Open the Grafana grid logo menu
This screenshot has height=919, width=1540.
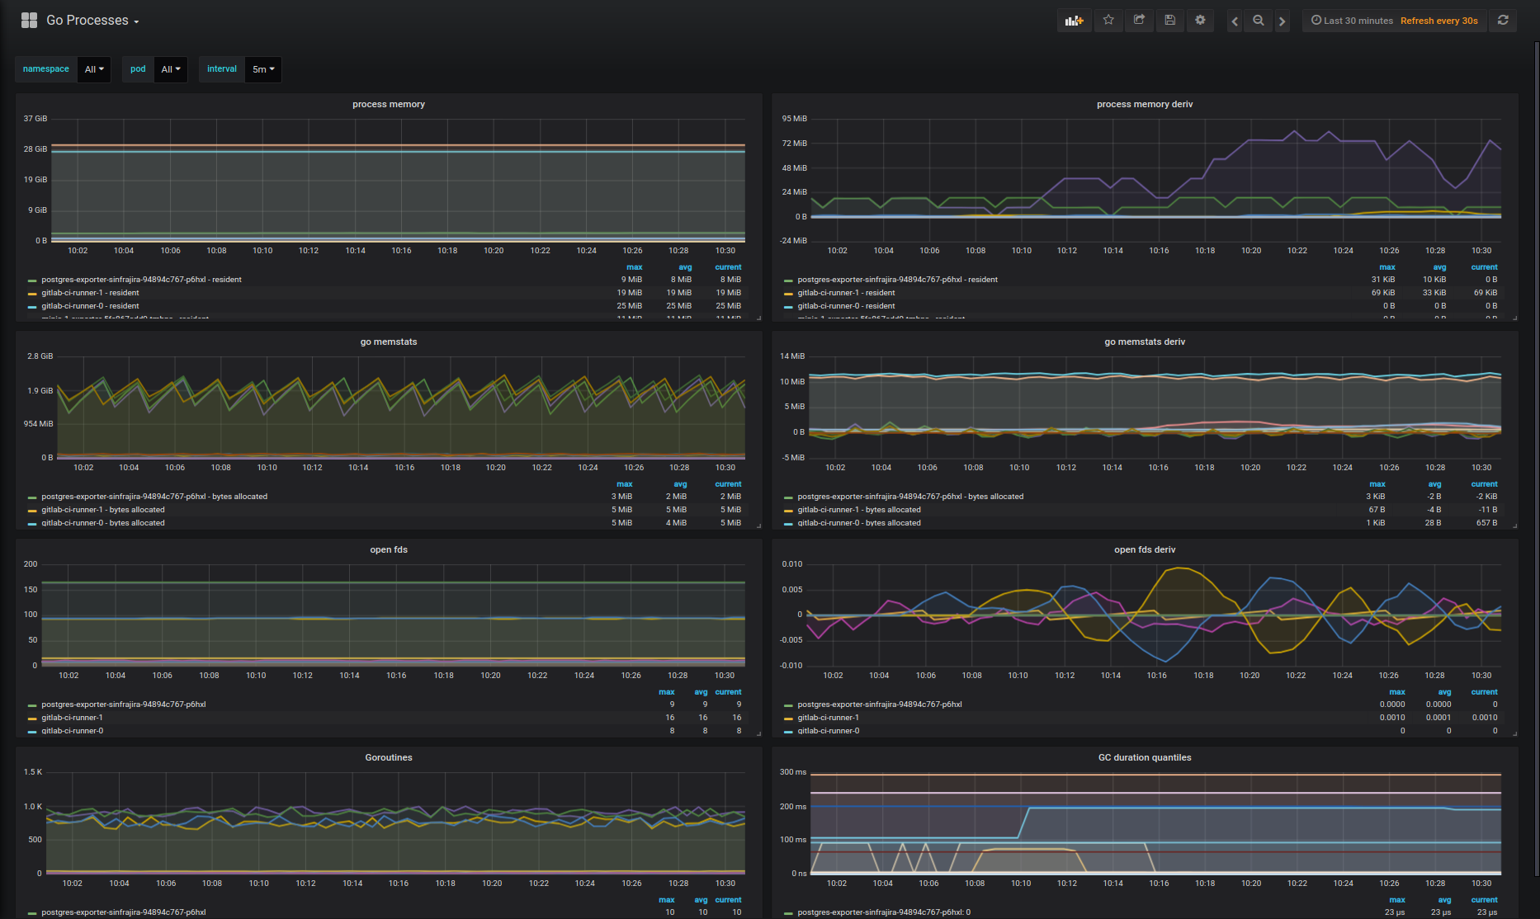coord(30,21)
